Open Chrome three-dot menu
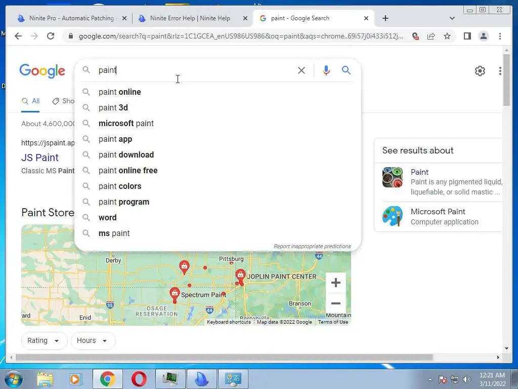Viewport: 518px width, 389px height. (500, 36)
